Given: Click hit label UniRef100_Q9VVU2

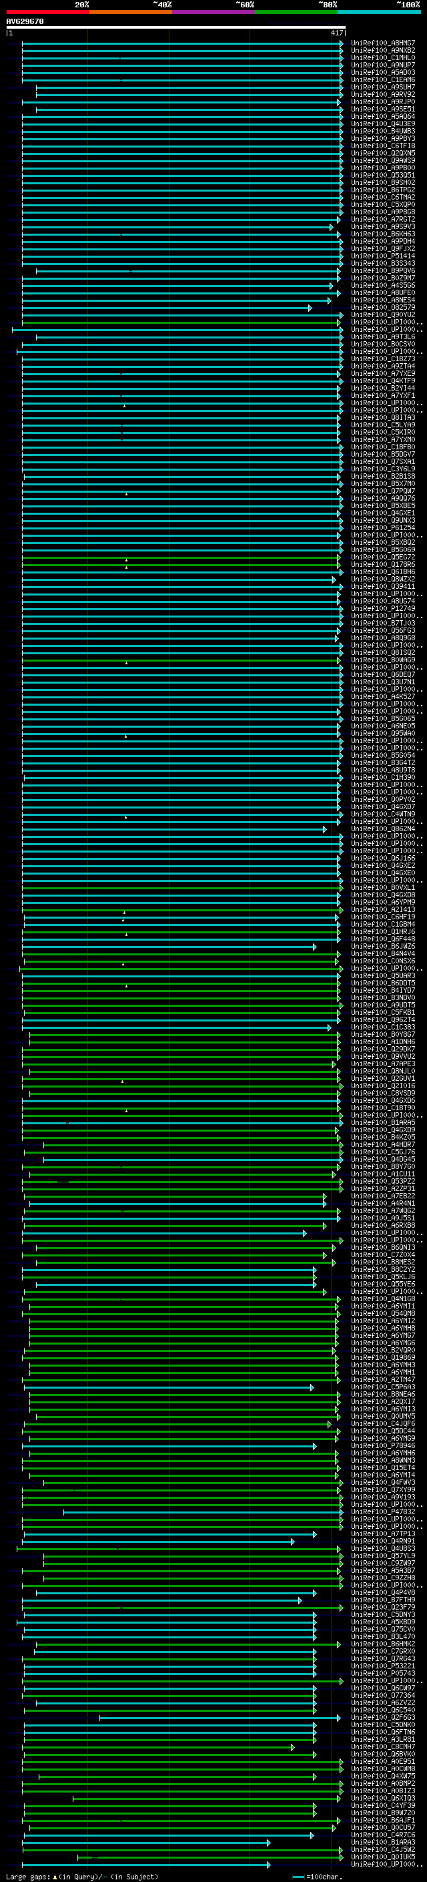Looking at the screenshot, I should [383, 1056].
